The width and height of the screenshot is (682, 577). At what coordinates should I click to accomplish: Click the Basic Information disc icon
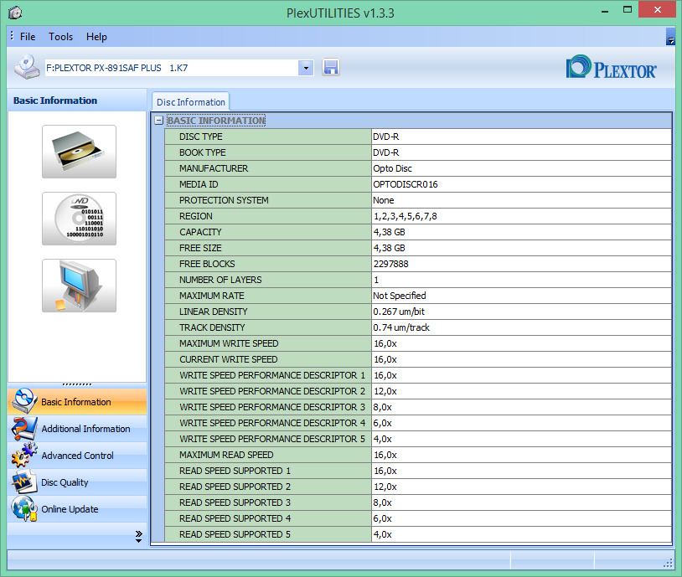(24, 400)
